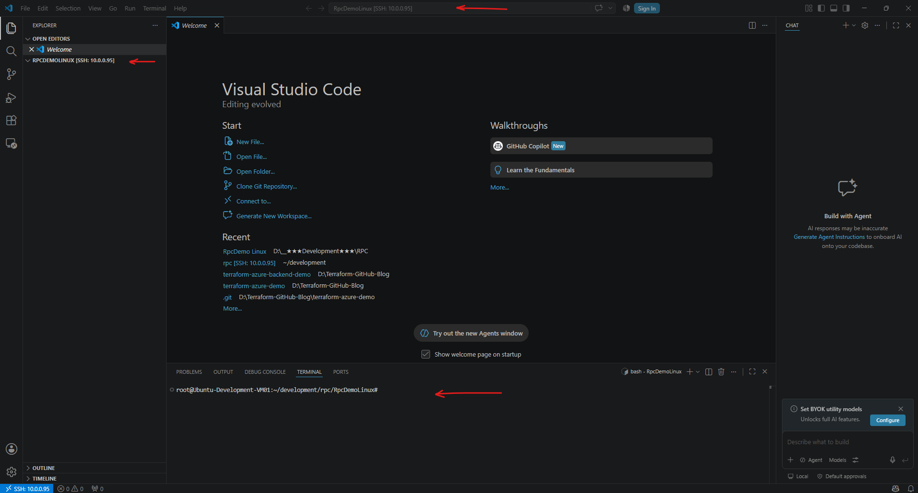Open chat dropdown in command center

[x=610, y=8]
